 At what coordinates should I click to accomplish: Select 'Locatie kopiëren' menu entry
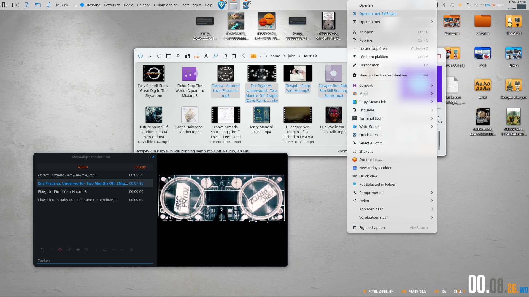(392, 48)
